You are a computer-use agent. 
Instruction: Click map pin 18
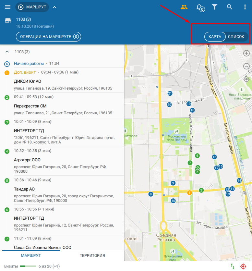[x=192, y=110]
